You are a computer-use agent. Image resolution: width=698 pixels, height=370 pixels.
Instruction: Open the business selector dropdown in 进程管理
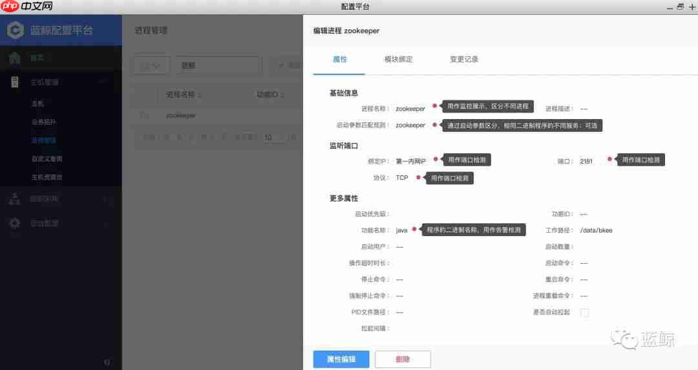point(152,65)
